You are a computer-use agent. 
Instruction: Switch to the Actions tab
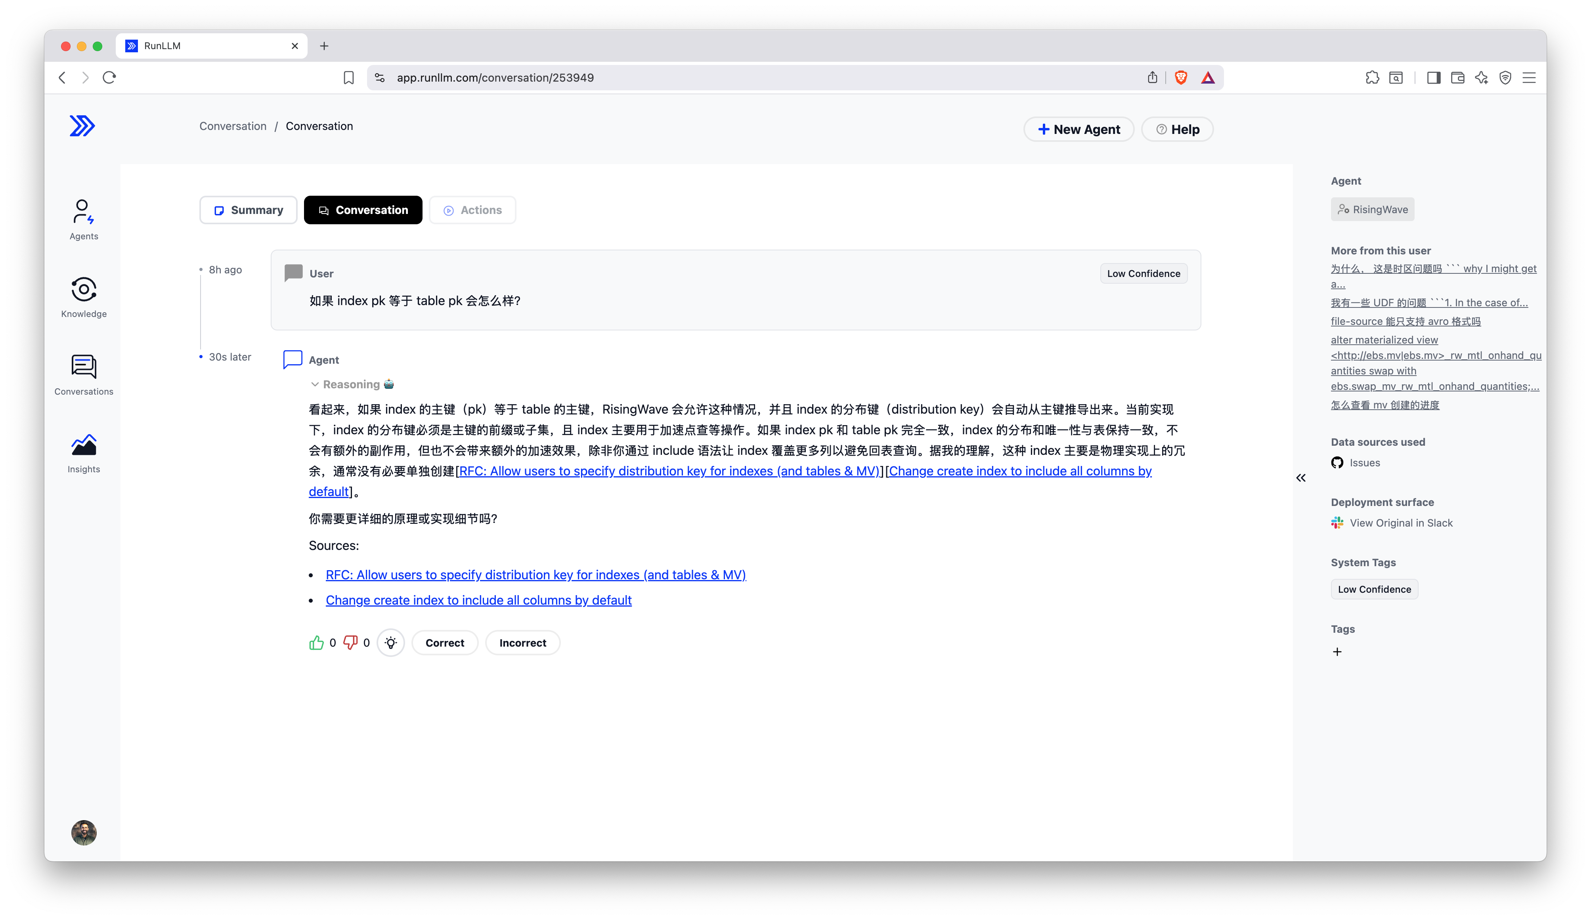coord(472,210)
